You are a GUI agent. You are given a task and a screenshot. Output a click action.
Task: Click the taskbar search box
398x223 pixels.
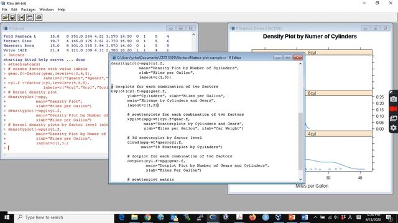point(64,217)
